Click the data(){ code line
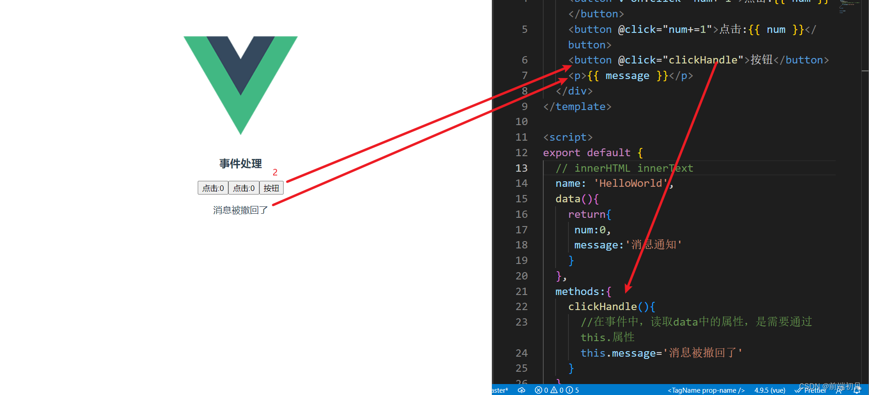This screenshot has width=869, height=395. click(x=577, y=199)
